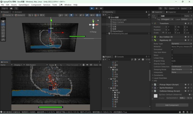Enable the Use Auto Mass checkbox

point(172,52)
